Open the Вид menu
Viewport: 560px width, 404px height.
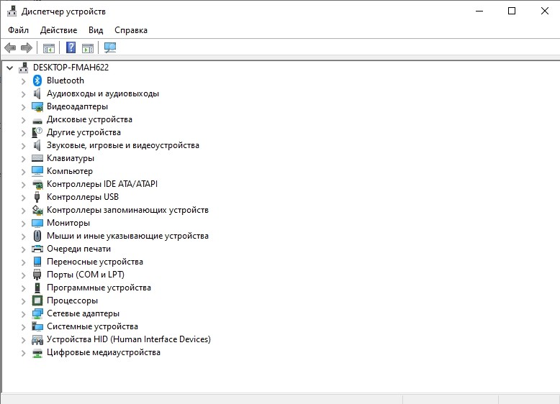coord(96,30)
